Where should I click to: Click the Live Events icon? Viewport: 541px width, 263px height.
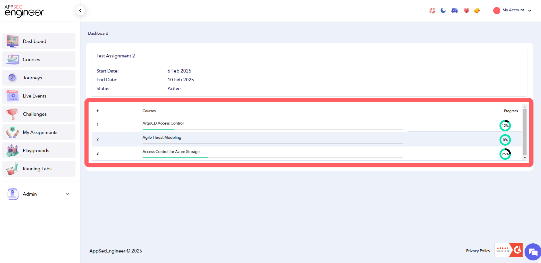coord(13,96)
